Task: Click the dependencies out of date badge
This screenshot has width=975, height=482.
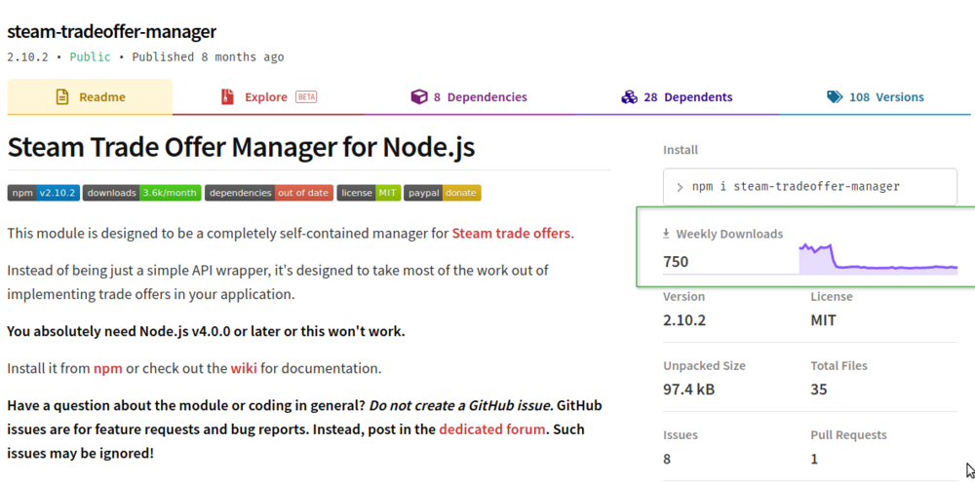Action: coord(269,193)
